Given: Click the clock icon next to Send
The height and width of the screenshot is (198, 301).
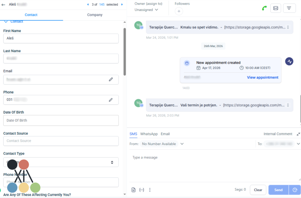Looking at the screenshot, I should [295, 190].
